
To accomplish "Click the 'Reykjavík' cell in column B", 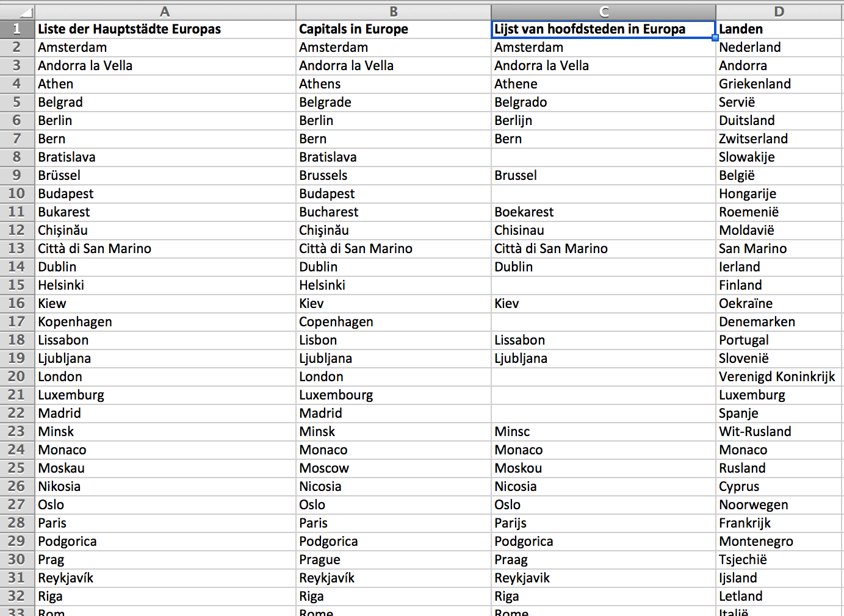I will click(x=393, y=578).
